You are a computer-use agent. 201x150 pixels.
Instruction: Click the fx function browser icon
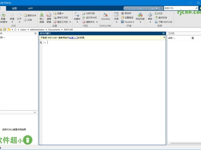tap(41, 43)
